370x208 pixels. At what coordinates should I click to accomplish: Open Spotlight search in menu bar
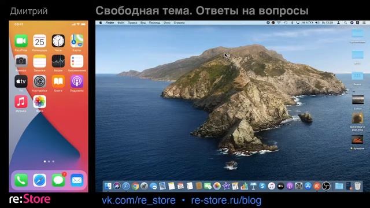pos(345,23)
